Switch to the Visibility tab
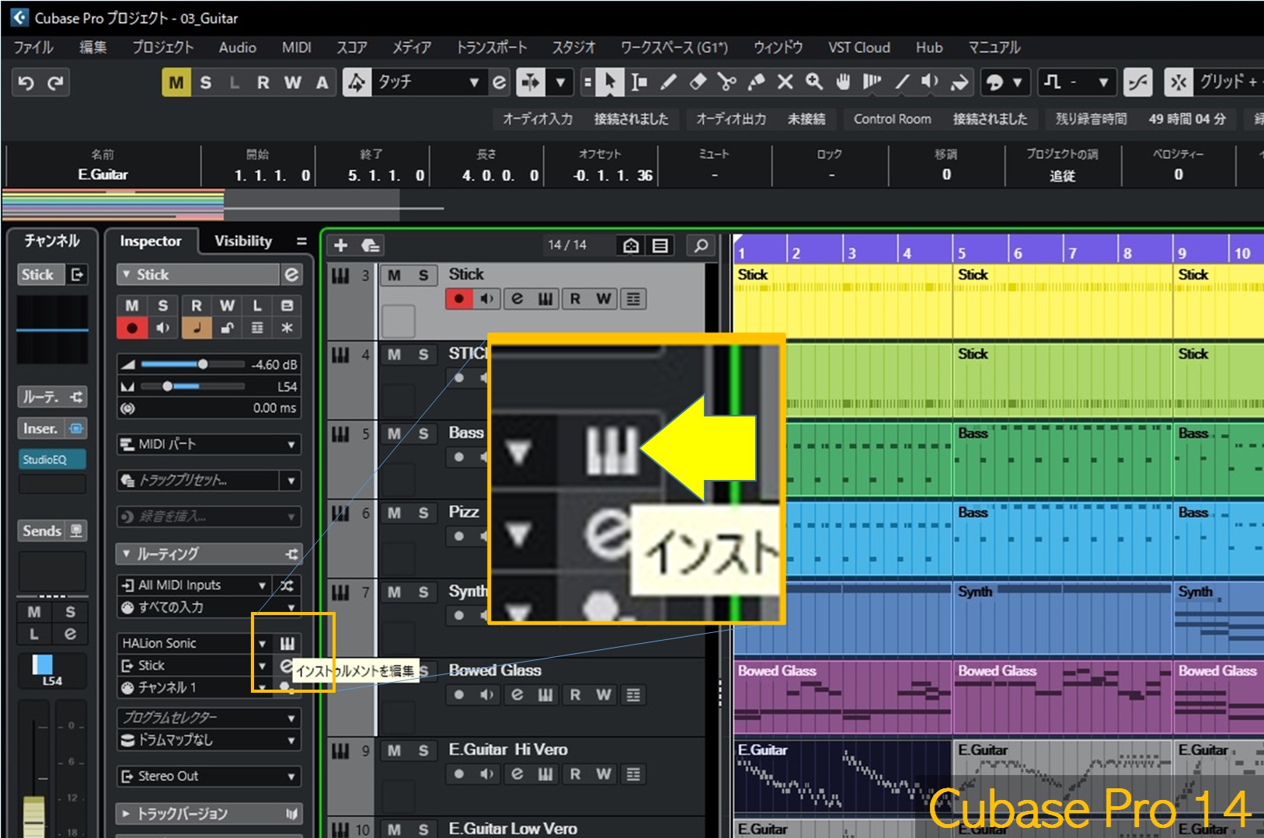This screenshot has height=838, width=1264. 243,242
